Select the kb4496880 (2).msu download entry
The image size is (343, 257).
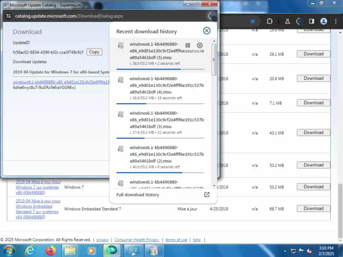click(160, 159)
